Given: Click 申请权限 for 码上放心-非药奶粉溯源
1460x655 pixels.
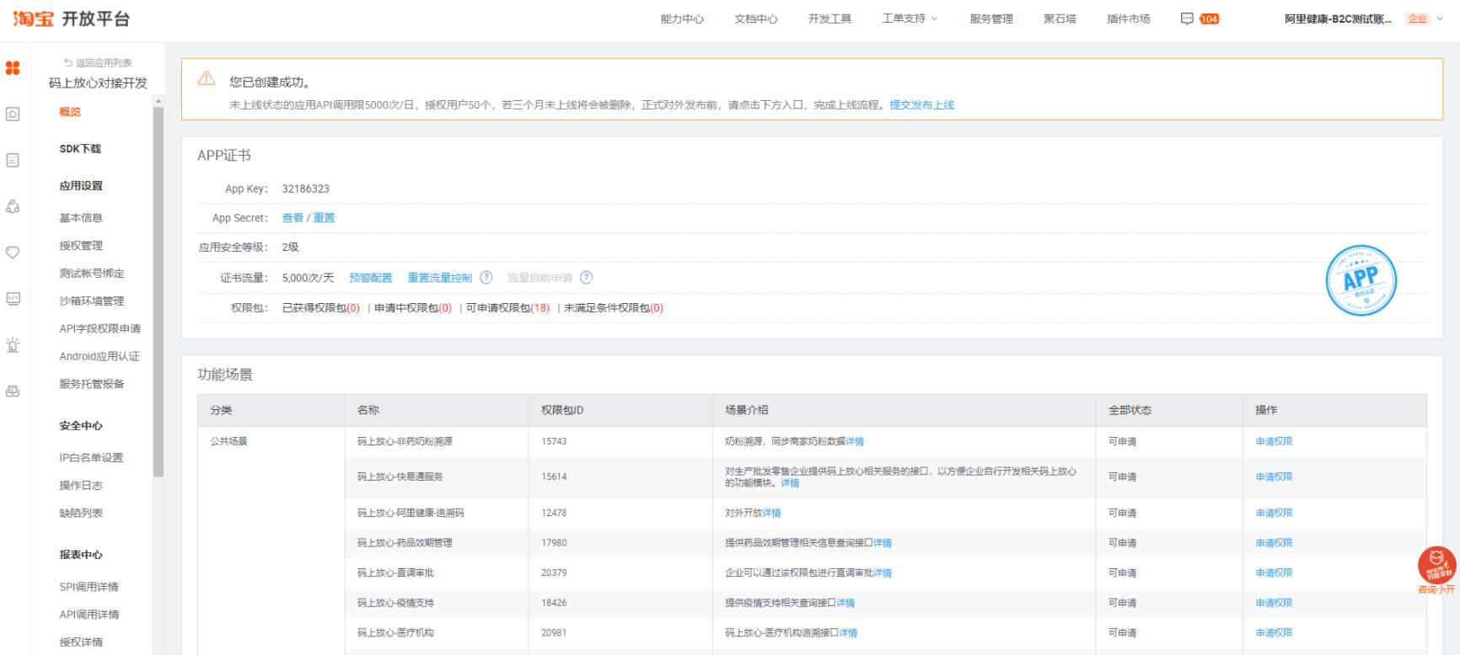Looking at the screenshot, I should (1274, 442).
